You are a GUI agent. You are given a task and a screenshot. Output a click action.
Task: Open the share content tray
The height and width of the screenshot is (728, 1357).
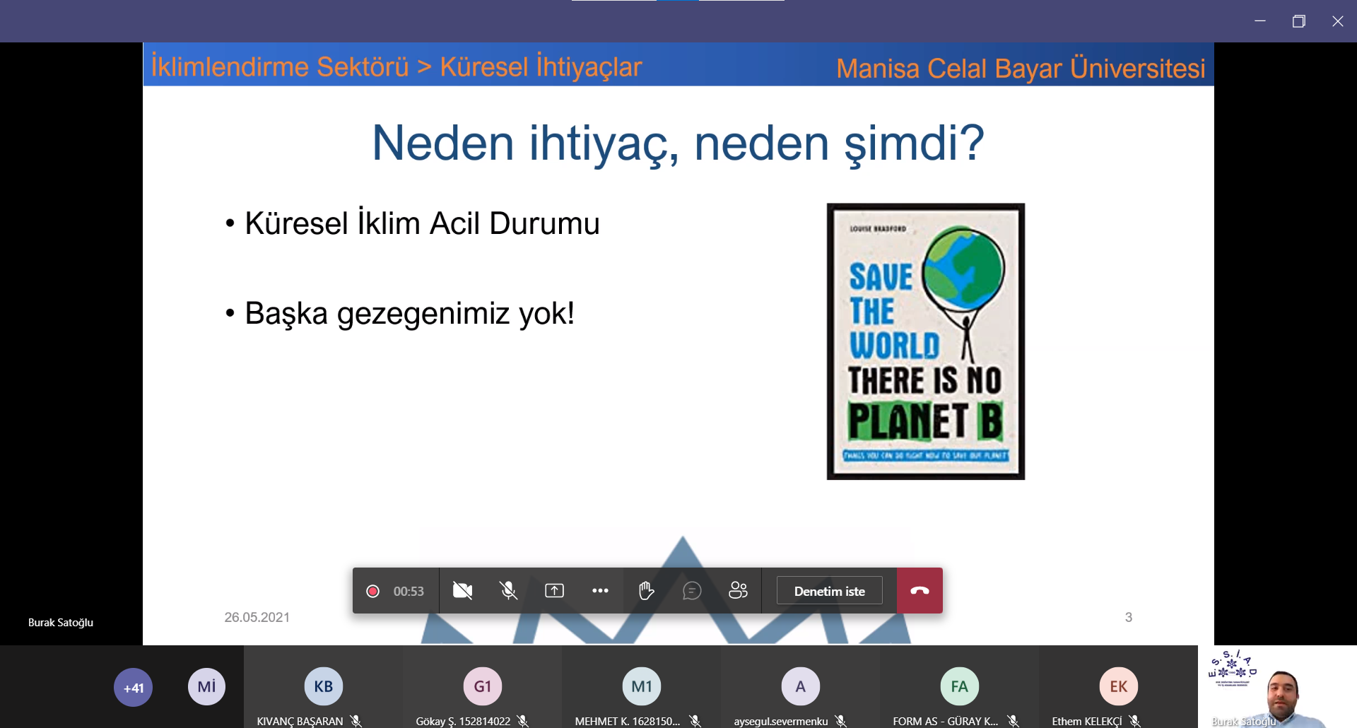[x=554, y=591]
